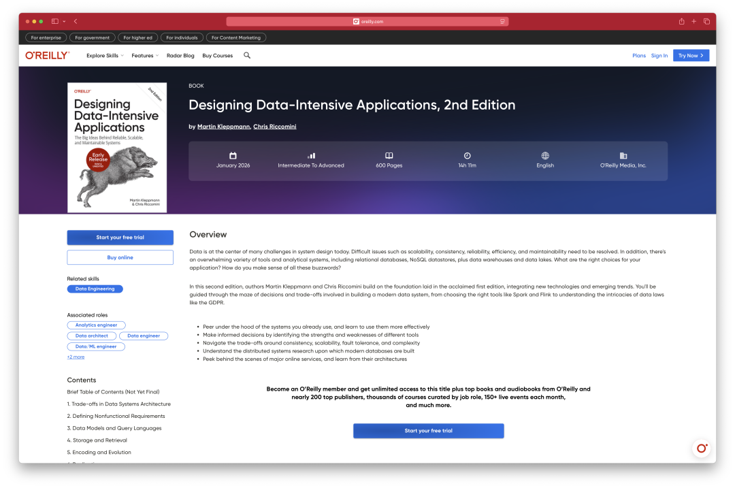
Task: Open author Martin Kleppmann's link
Action: 224,127
